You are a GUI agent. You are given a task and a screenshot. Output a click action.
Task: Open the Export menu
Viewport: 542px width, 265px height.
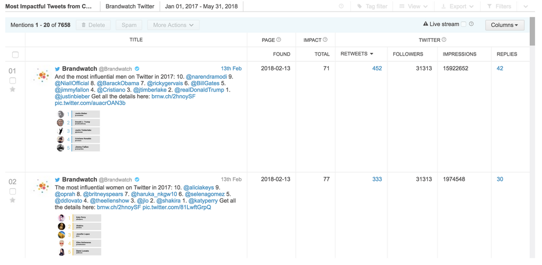point(457,6)
